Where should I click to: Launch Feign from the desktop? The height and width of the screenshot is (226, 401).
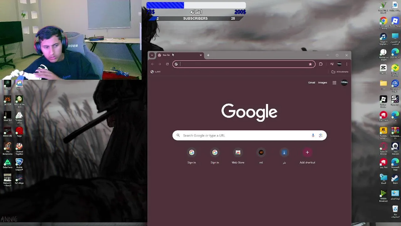[19, 132]
